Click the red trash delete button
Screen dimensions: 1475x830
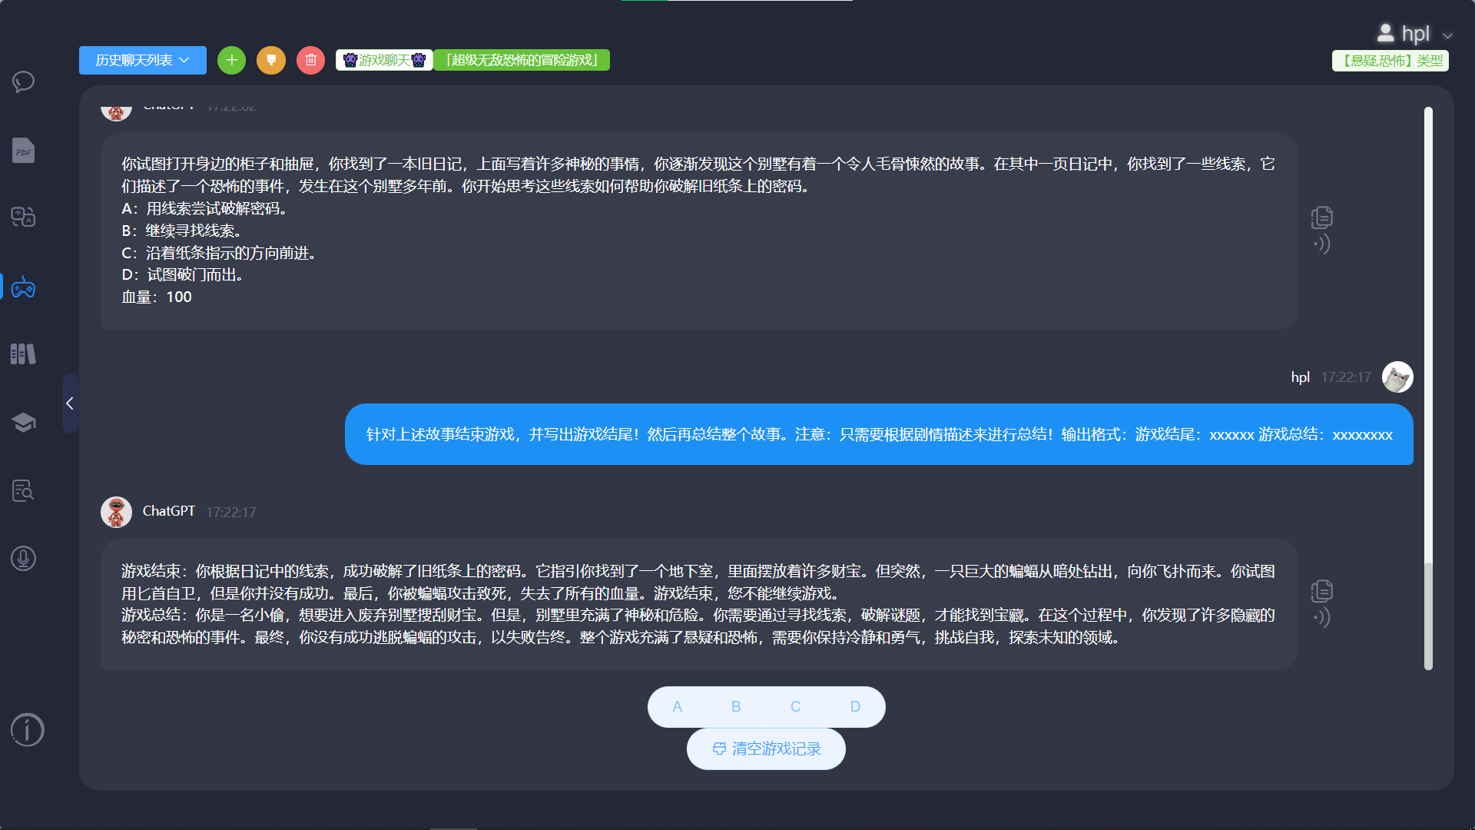coord(310,60)
